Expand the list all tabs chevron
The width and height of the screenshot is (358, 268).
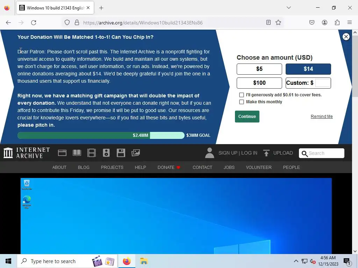tap(289, 8)
